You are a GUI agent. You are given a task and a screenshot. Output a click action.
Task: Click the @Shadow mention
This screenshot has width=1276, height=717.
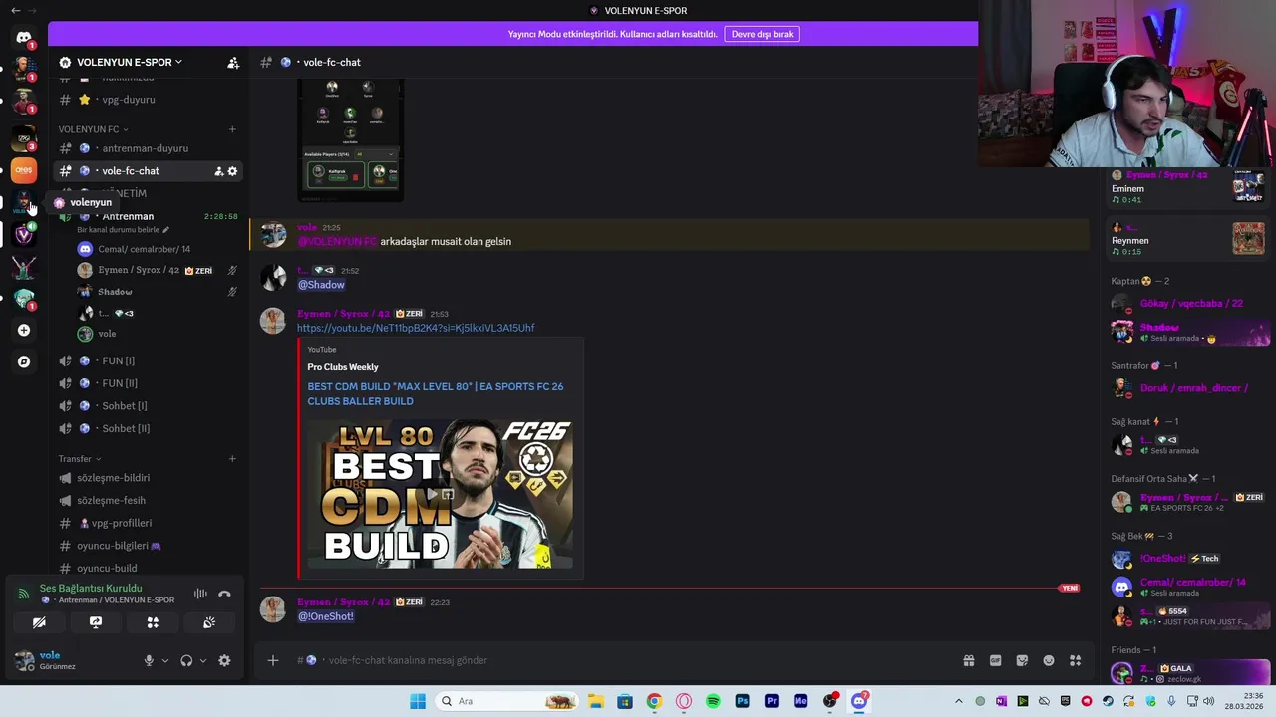click(321, 285)
